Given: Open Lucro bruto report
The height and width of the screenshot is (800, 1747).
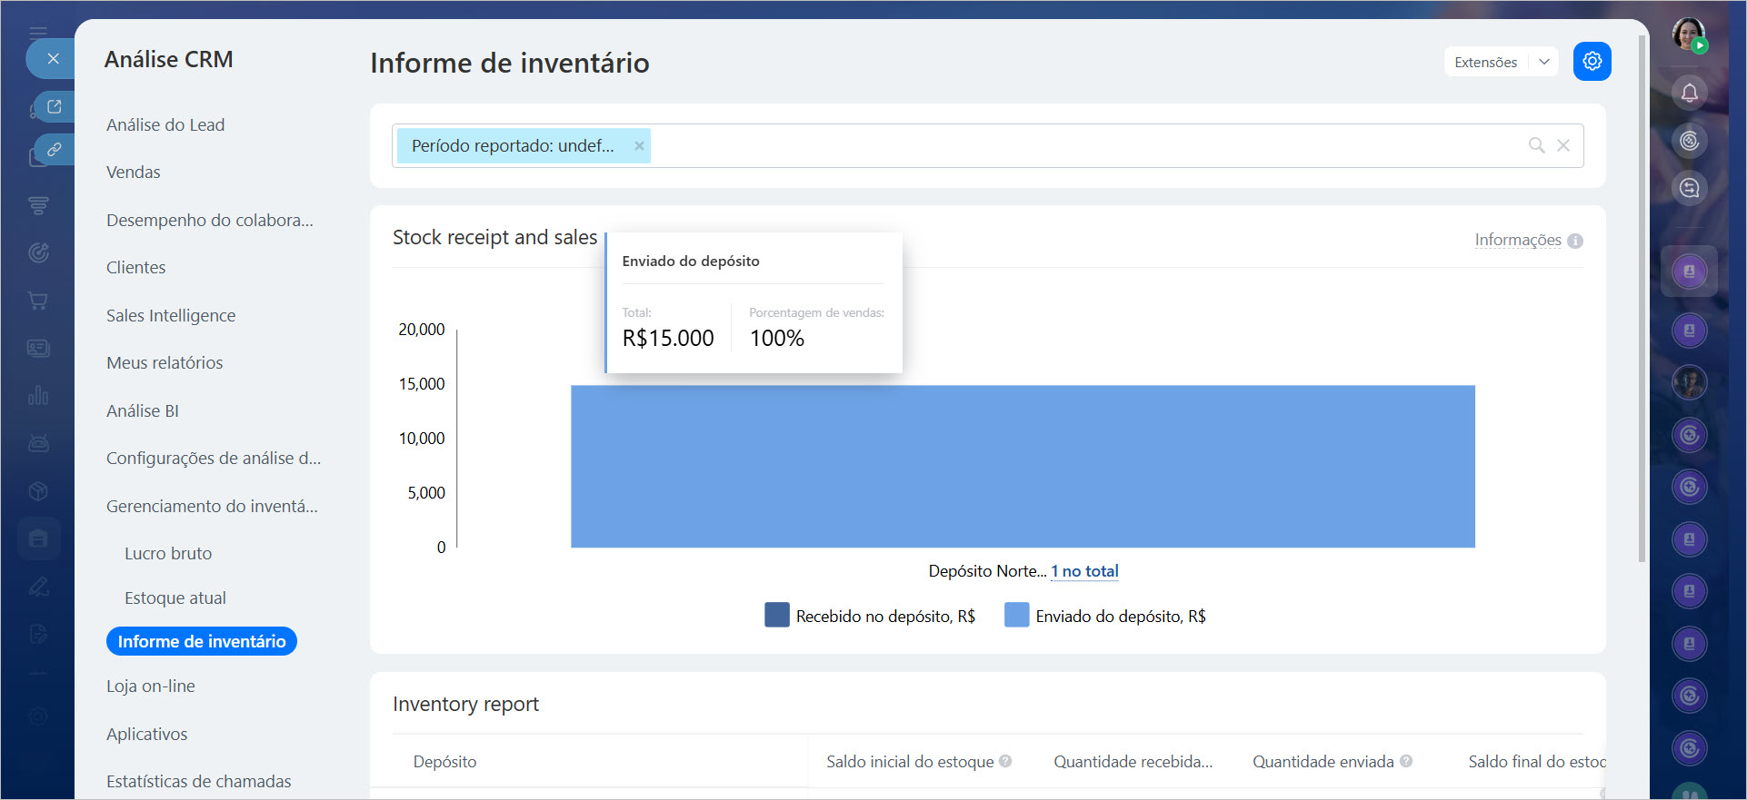Looking at the screenshot, I should [x=168, y=553].
